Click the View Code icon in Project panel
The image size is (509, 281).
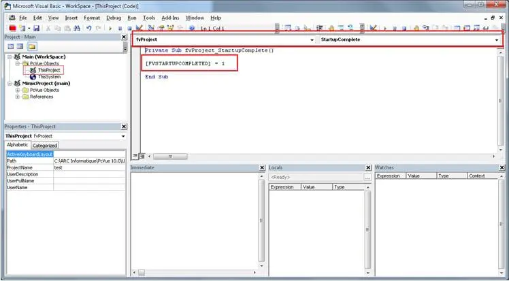[x=10, y=47]
